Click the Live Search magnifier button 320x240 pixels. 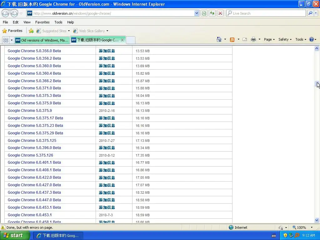coord(310,13)
